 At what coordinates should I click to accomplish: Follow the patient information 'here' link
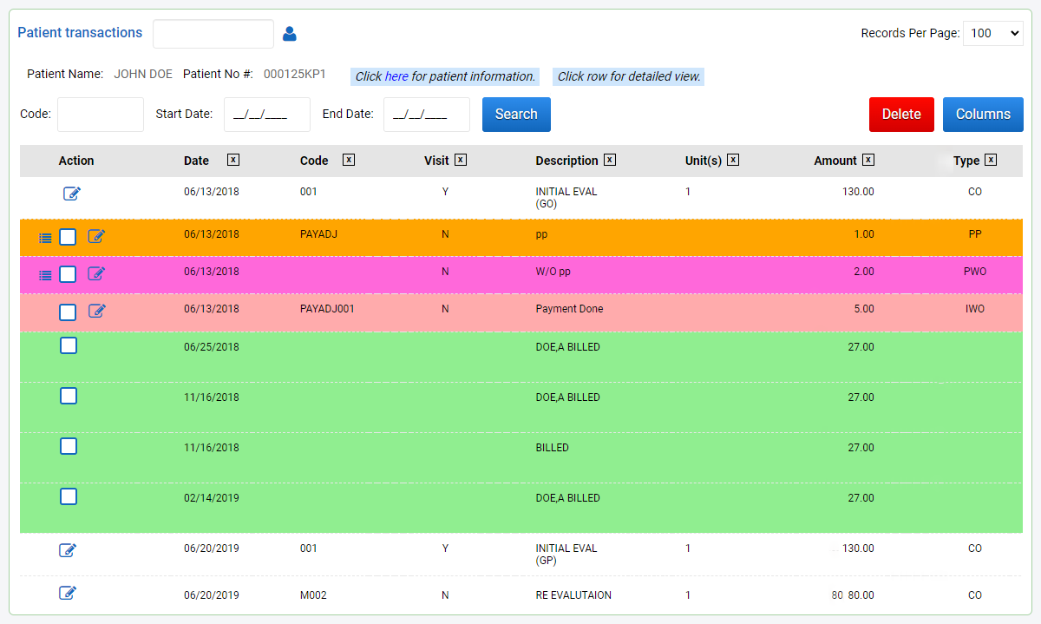[396, 76]
